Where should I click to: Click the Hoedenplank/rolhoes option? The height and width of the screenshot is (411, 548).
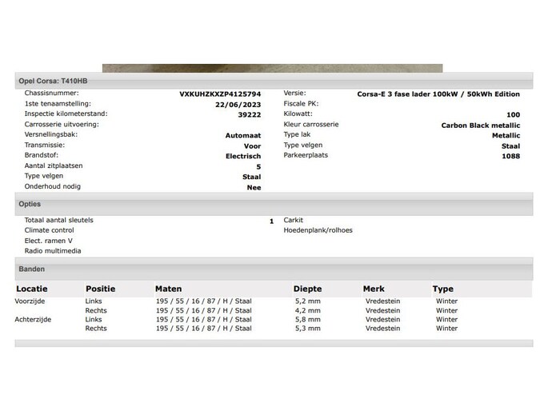[x=318, y=230]
